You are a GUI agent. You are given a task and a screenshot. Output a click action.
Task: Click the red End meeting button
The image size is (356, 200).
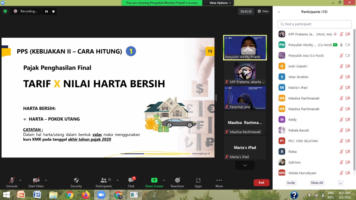pyautogui.click(x=261, y=182)
